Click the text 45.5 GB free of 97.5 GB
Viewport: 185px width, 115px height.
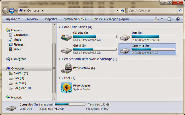(x=87, y=40)
